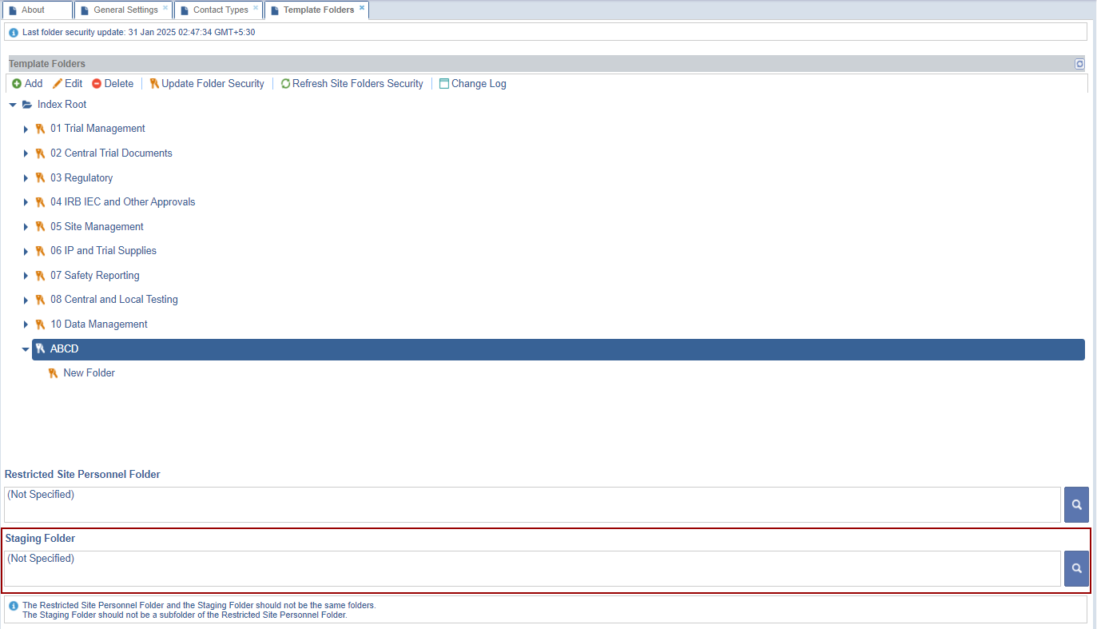The height and width of the screenshot is (629, 1097).
Task: Refresh Site Folders Security
Action: [352, 84]
